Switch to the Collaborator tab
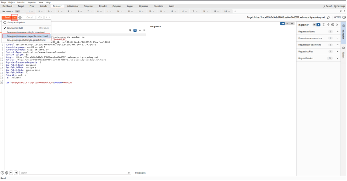Image resolution: width=347 pixels, height=181 pixels. [x=73, y=6]
